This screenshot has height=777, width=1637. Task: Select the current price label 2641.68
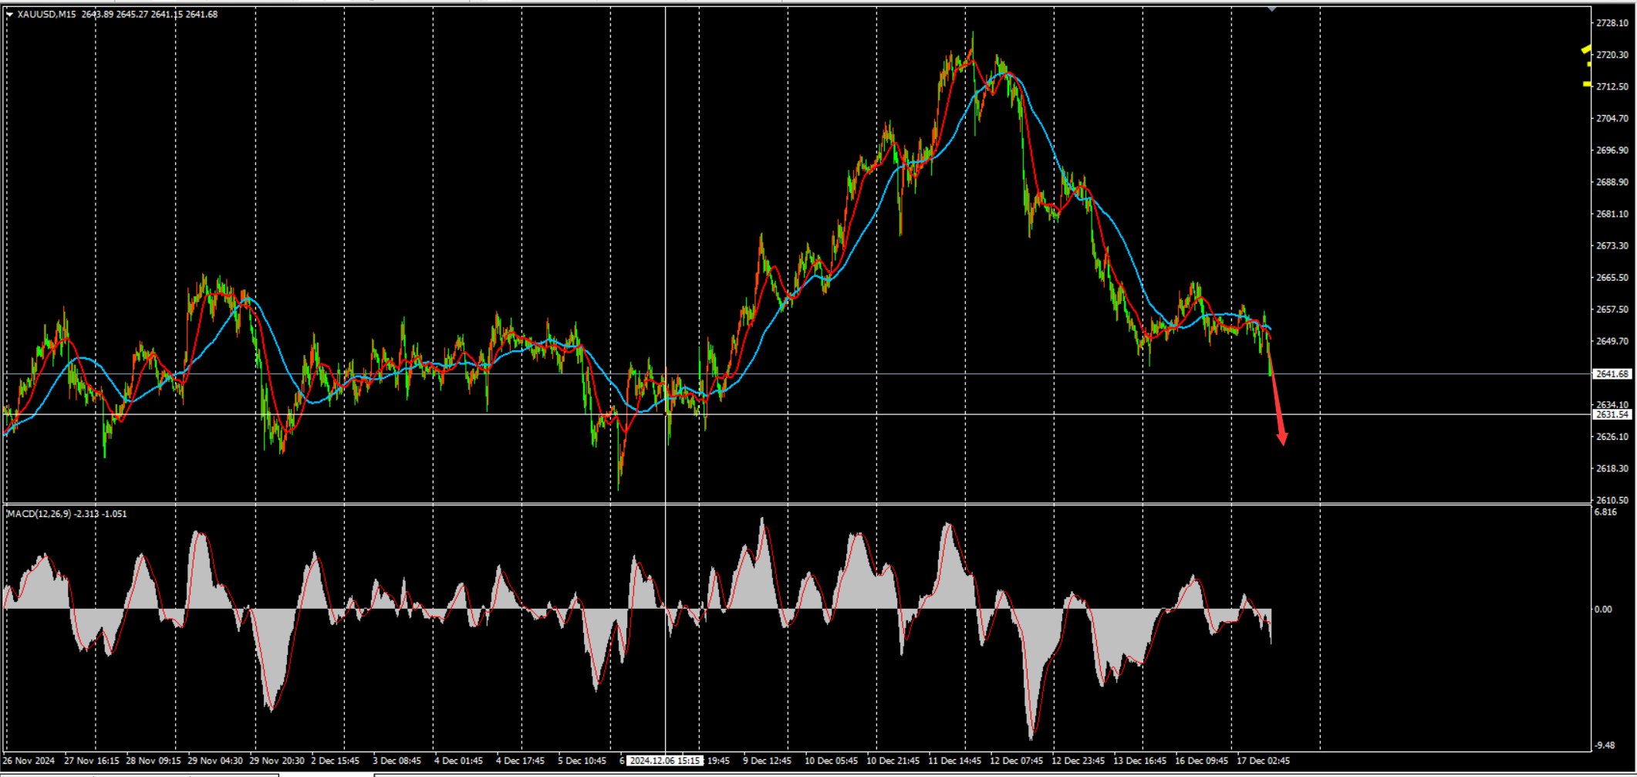(1612, 374)
